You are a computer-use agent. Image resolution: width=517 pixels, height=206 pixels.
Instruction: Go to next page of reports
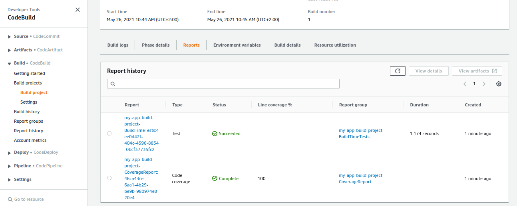484,84
